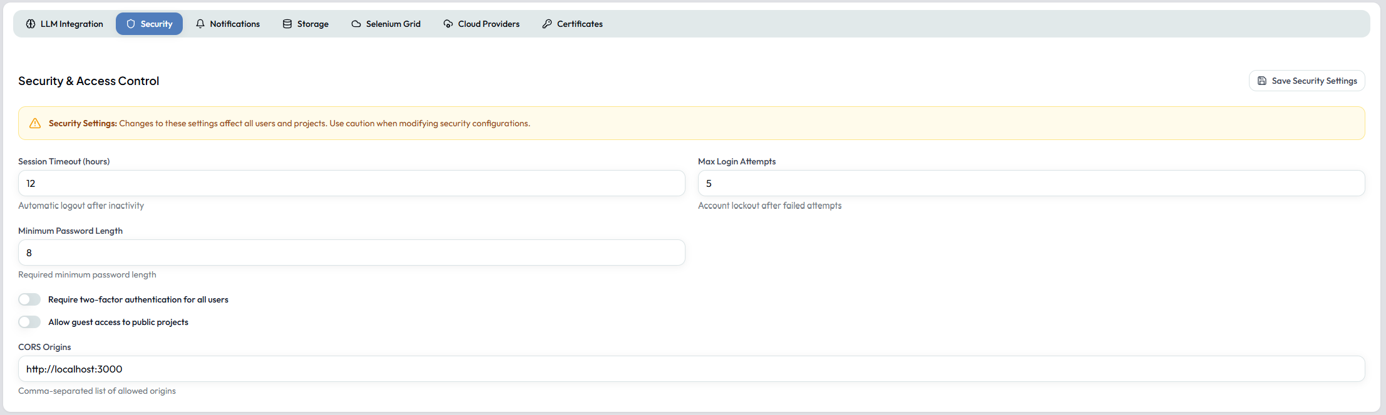Click 'Account lockout after failed attempts' text

(x=769, y=206)
